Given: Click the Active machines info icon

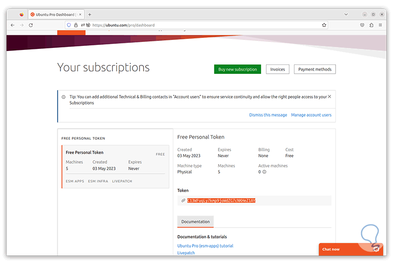Looking at the screenshot, I should [x=264, y=172].
